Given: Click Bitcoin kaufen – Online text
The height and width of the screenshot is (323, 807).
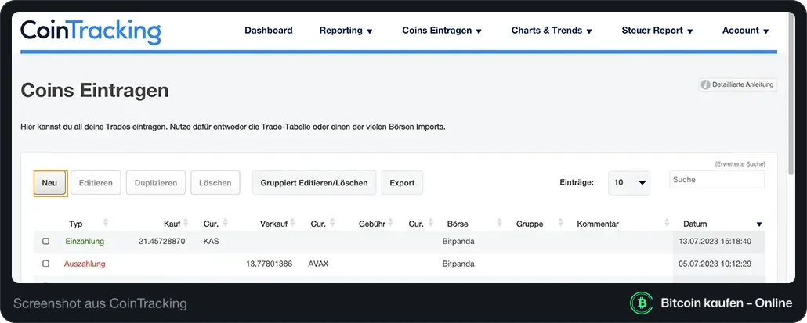Looking at the screenshot, I should pyautogui.click(x=726, y=303).
